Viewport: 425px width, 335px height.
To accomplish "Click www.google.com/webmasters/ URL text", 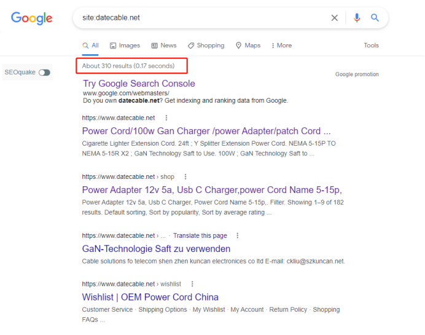I will point(126,93).
